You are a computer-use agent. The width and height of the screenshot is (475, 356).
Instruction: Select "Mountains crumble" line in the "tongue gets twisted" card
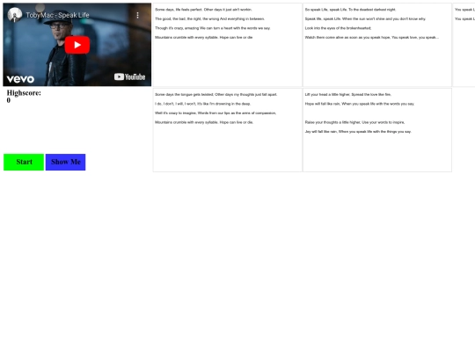[204, 122]
